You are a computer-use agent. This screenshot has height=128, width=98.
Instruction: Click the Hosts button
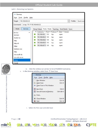(17, 29)
